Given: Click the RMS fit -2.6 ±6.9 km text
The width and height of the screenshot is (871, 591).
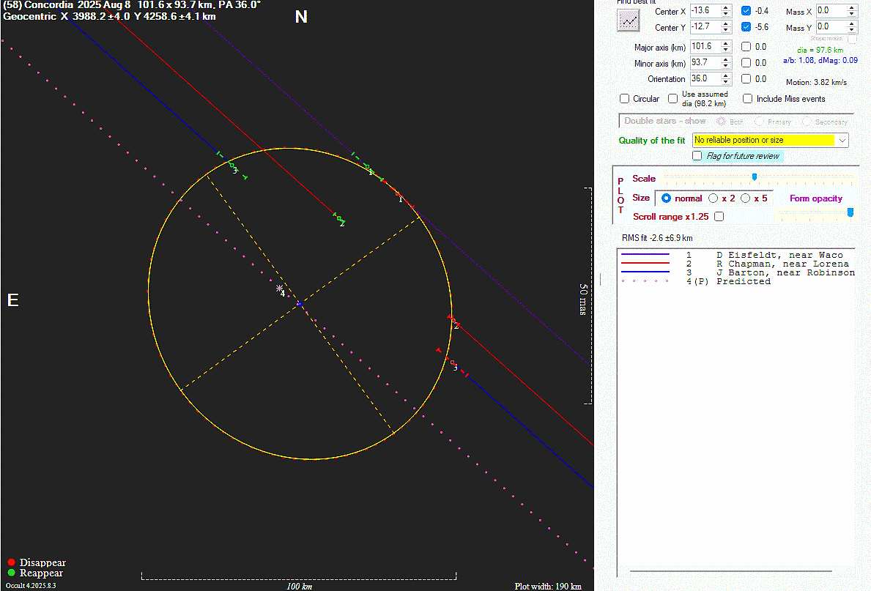Looking at the screenshot, I should [x=657, y=238].
